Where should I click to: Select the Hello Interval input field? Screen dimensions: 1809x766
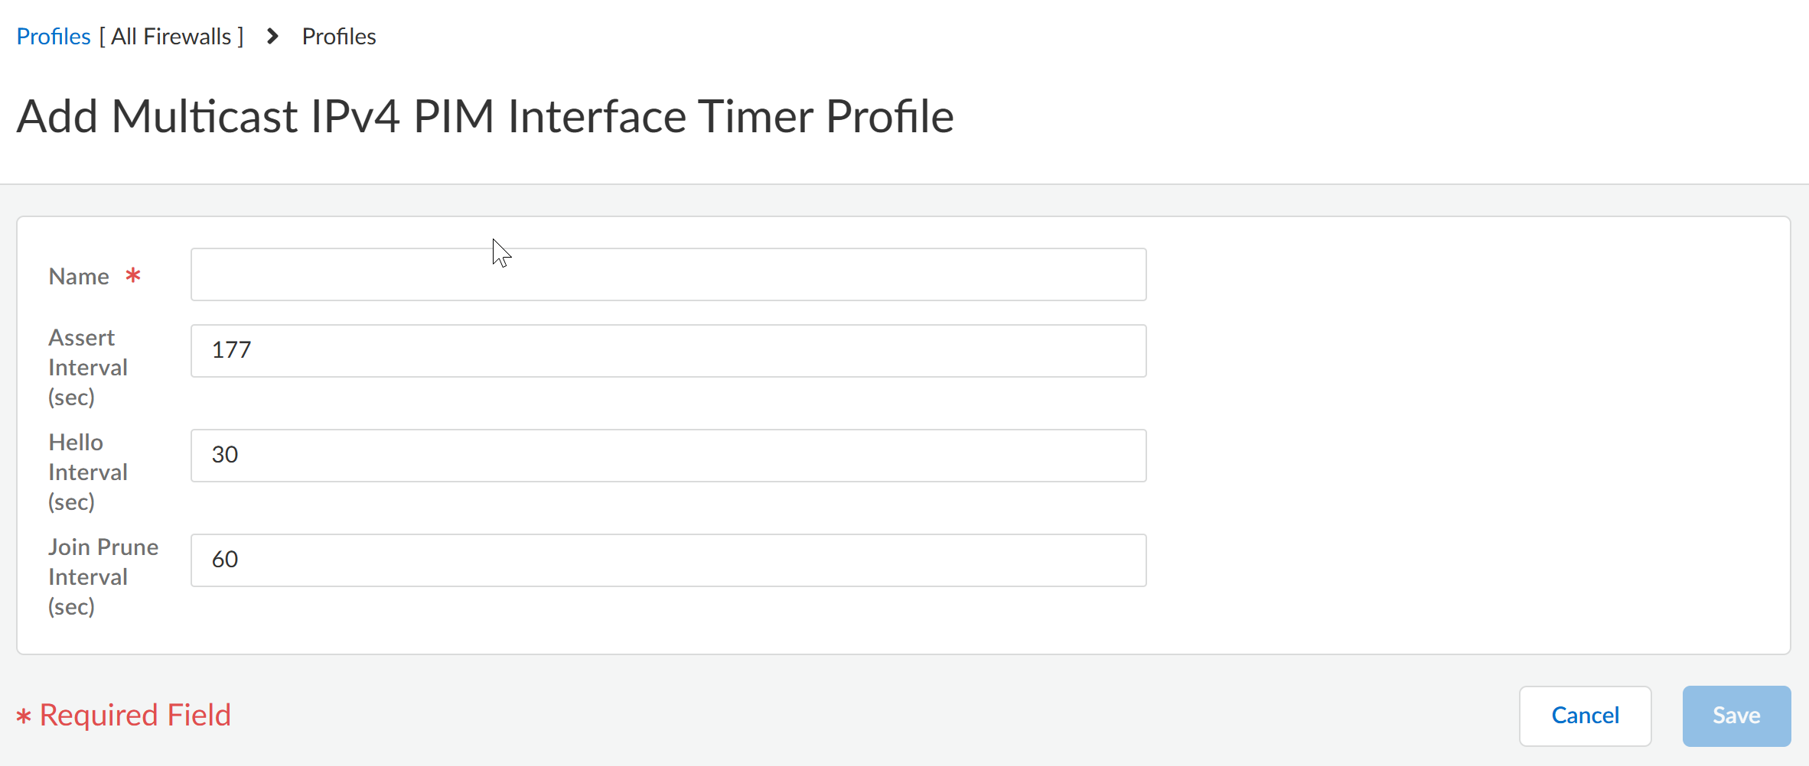tap(668, 456)
